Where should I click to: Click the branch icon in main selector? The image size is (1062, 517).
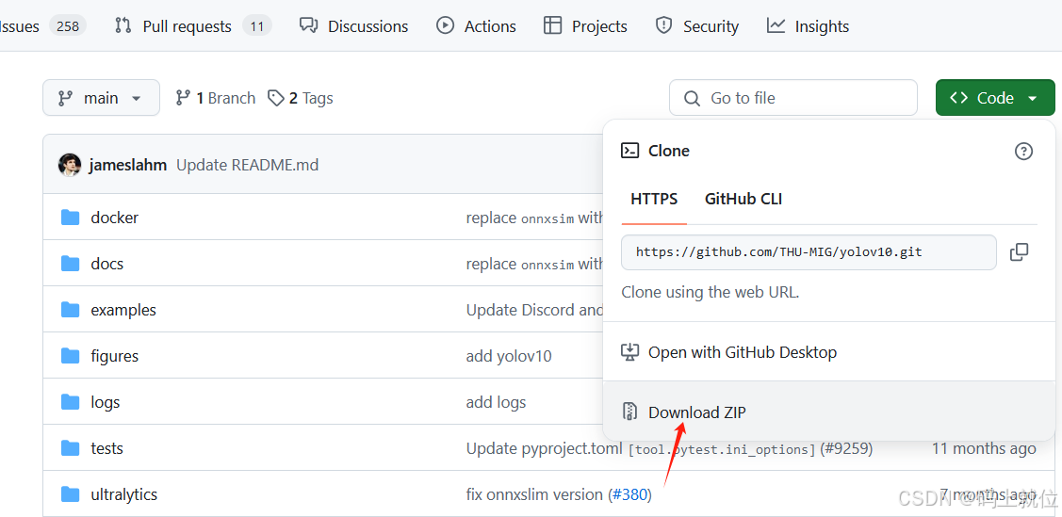pyautogui.click(x=65, y=98)
